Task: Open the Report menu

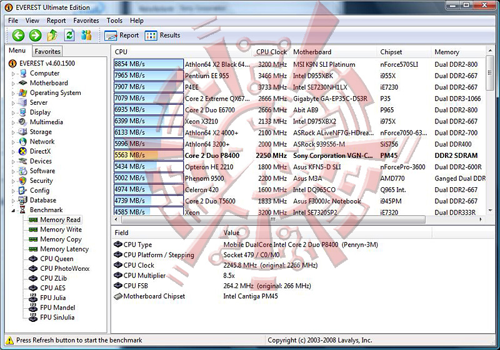Action: point(56,21)
